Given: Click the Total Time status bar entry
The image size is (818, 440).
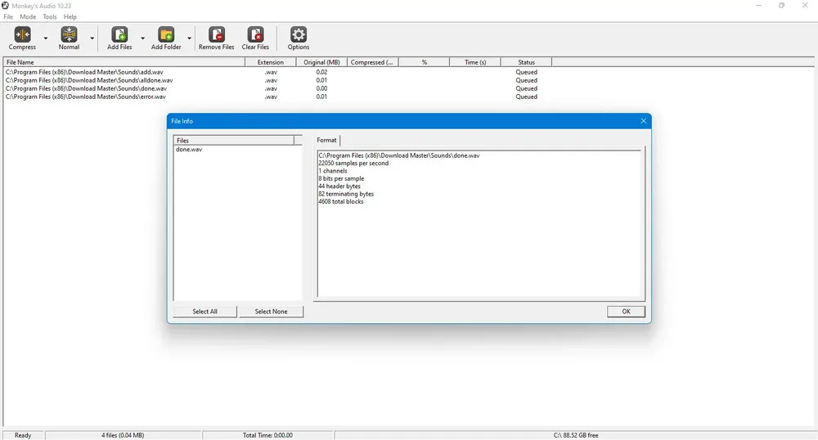Looking at the screenshot, I should pos(267,435).
